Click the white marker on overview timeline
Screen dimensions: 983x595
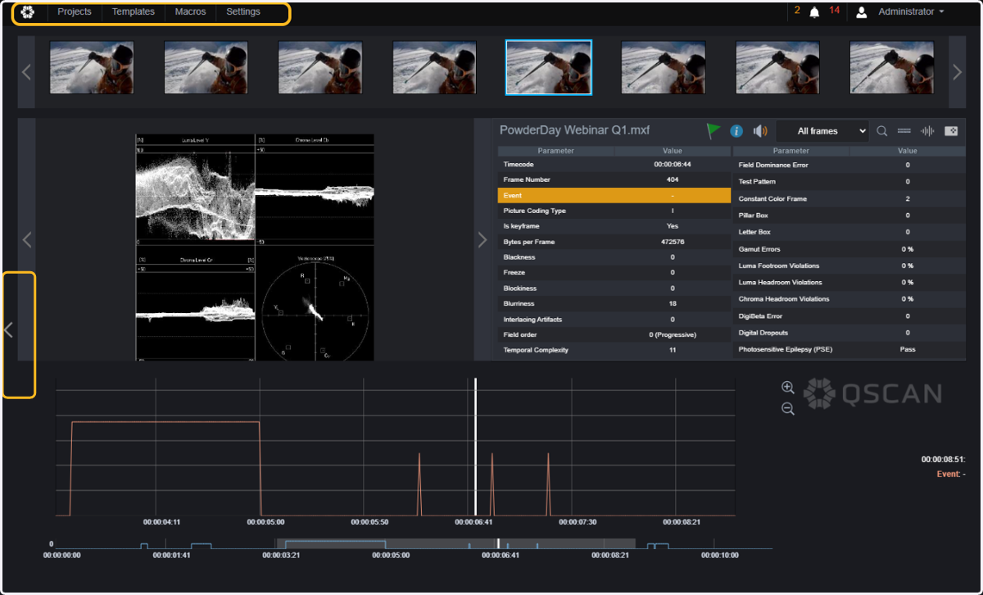click(x=498, y=543)
